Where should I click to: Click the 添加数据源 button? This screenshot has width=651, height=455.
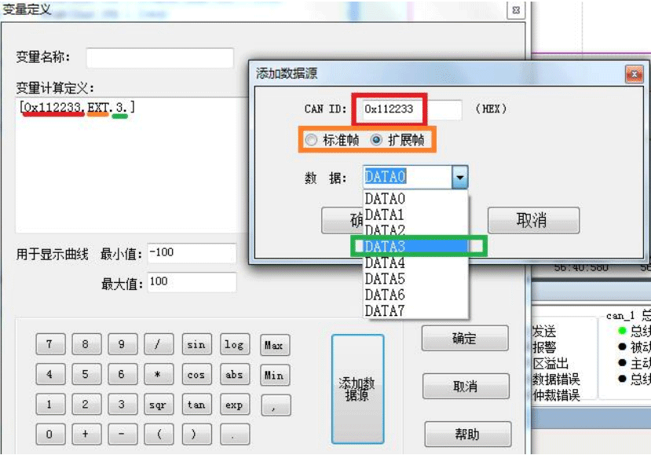coord(357,389)
